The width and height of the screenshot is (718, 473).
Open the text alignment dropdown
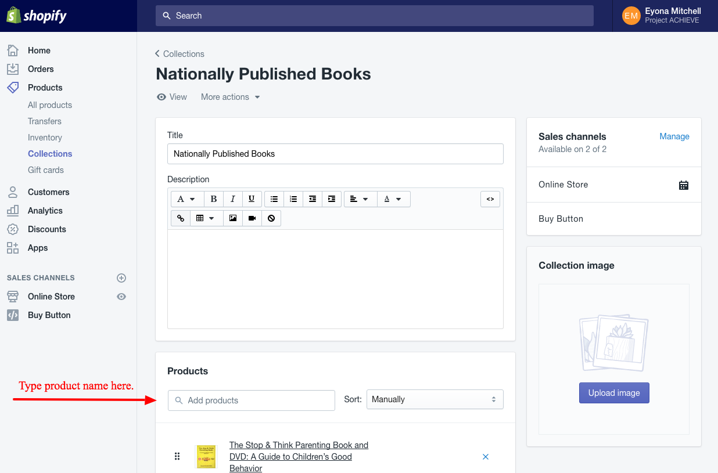(360, 199)
